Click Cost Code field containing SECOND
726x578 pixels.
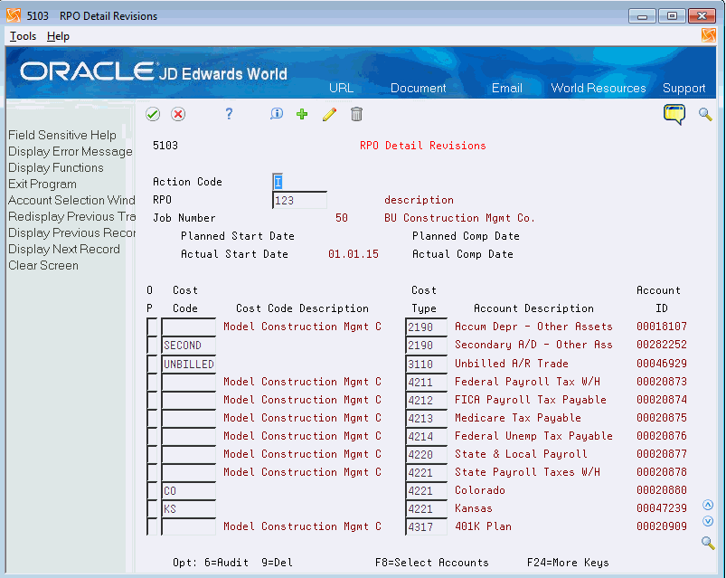pyautogui.click(x=188, y=345)
